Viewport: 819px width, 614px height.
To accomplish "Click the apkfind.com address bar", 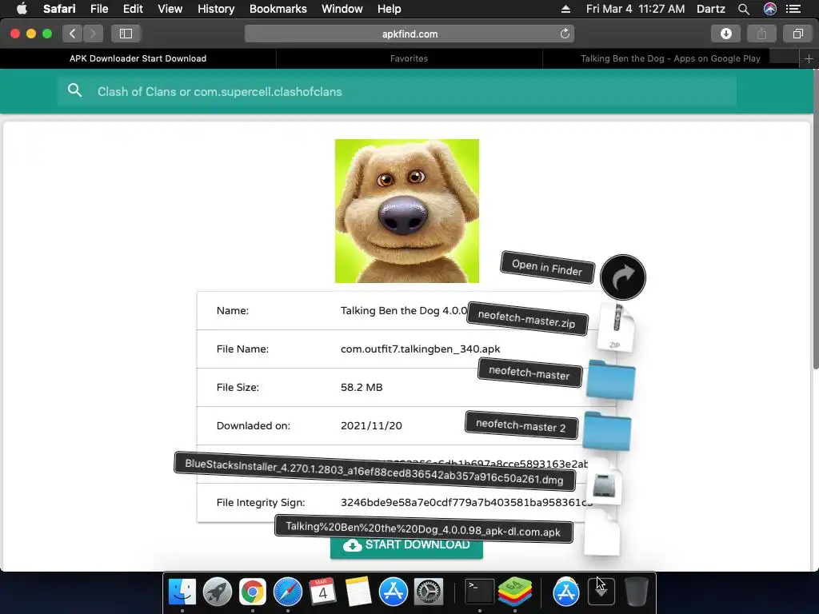I will (x=409, y=34).
